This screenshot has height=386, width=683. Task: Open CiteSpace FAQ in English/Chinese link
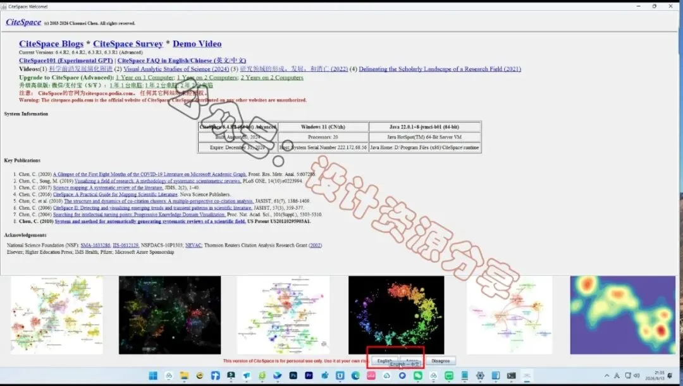(x=182, y=61)
